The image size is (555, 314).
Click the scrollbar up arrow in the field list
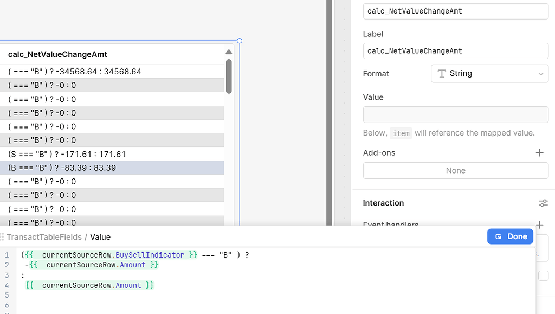pos(228,52)
